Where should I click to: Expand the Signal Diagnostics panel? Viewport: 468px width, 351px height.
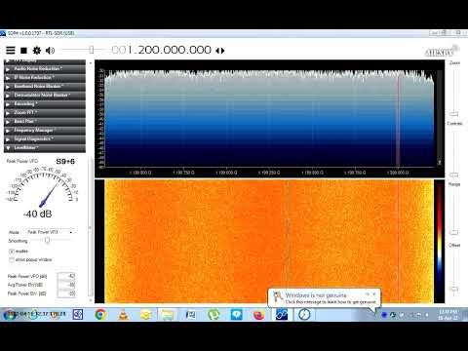point(45,139)
